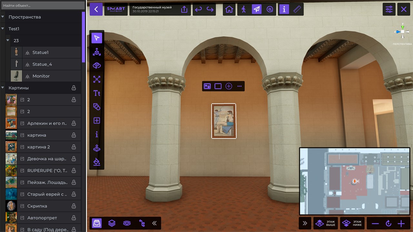Reset minimap rotation icon
This screenshot has width=413, height=232.
pos(388,223)
